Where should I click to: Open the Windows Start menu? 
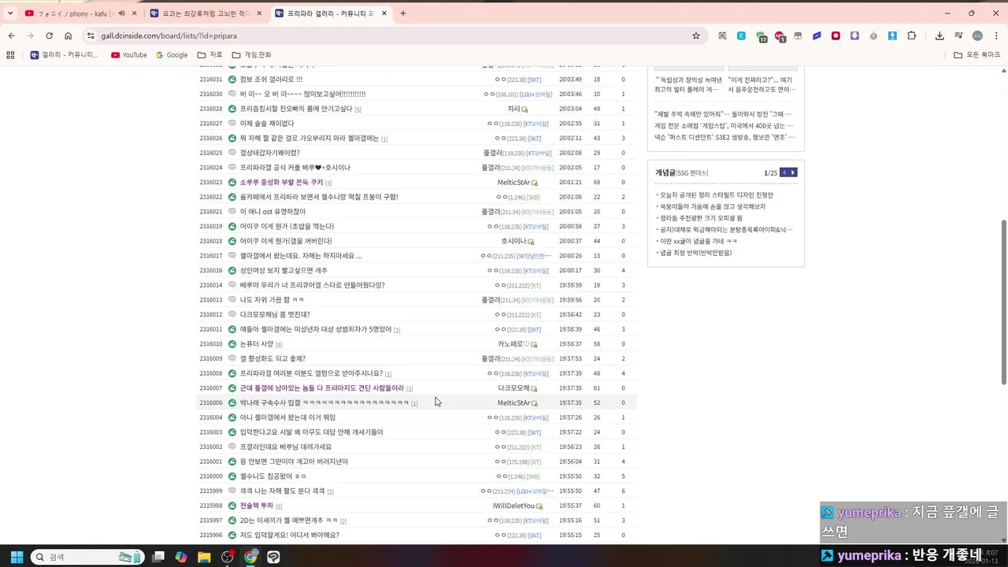click(x=17, y=557)
